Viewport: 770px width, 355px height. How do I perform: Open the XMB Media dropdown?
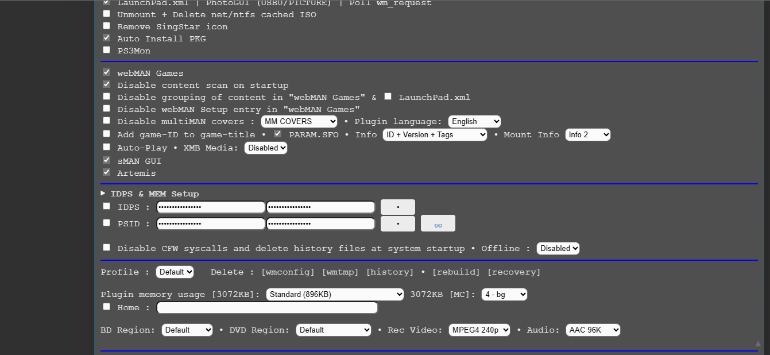266,148
